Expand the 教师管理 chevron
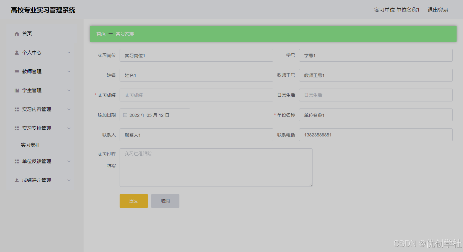 click(x=69, y=72)
